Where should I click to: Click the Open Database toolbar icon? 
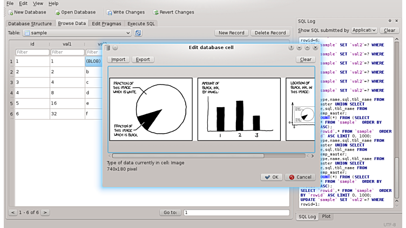pyautogui.click(x=57, y=12)
